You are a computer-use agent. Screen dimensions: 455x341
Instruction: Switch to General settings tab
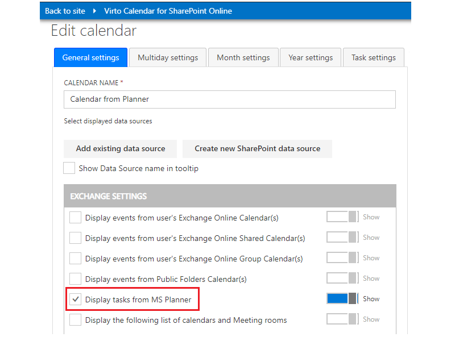pos(90,57)
